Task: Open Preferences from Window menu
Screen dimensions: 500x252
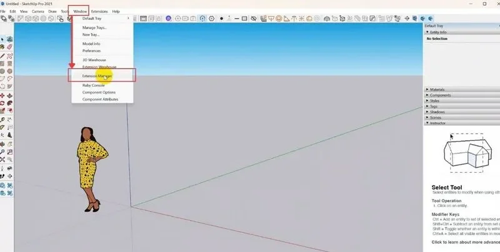Action: [x=102, y=51]
